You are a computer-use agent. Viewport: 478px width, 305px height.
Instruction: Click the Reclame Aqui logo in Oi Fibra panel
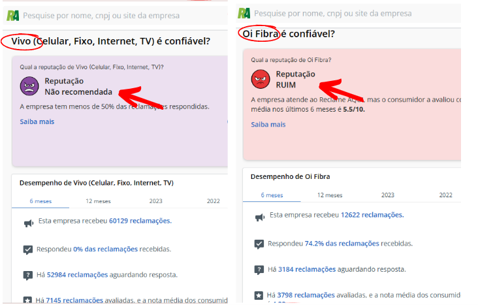point(244,14)
